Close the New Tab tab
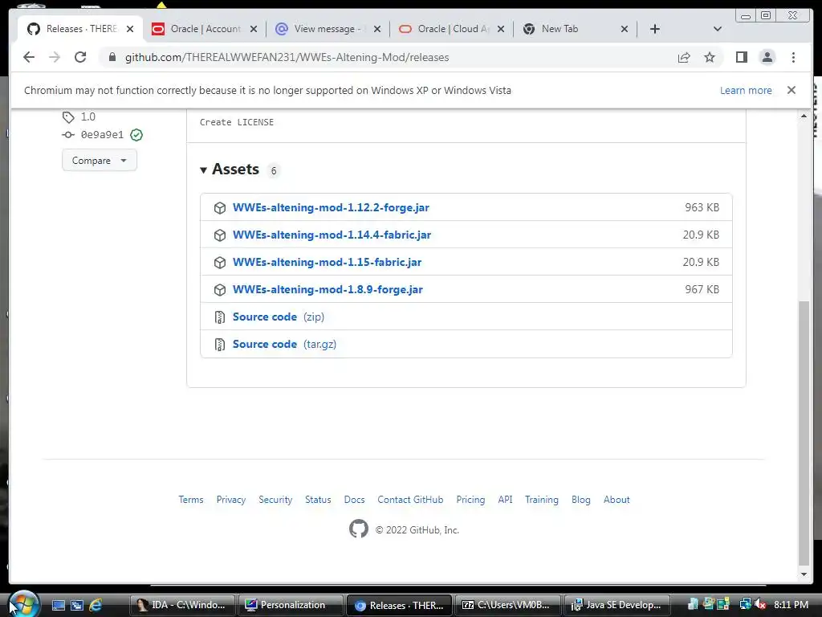822x617 pixels. point(625,29)
